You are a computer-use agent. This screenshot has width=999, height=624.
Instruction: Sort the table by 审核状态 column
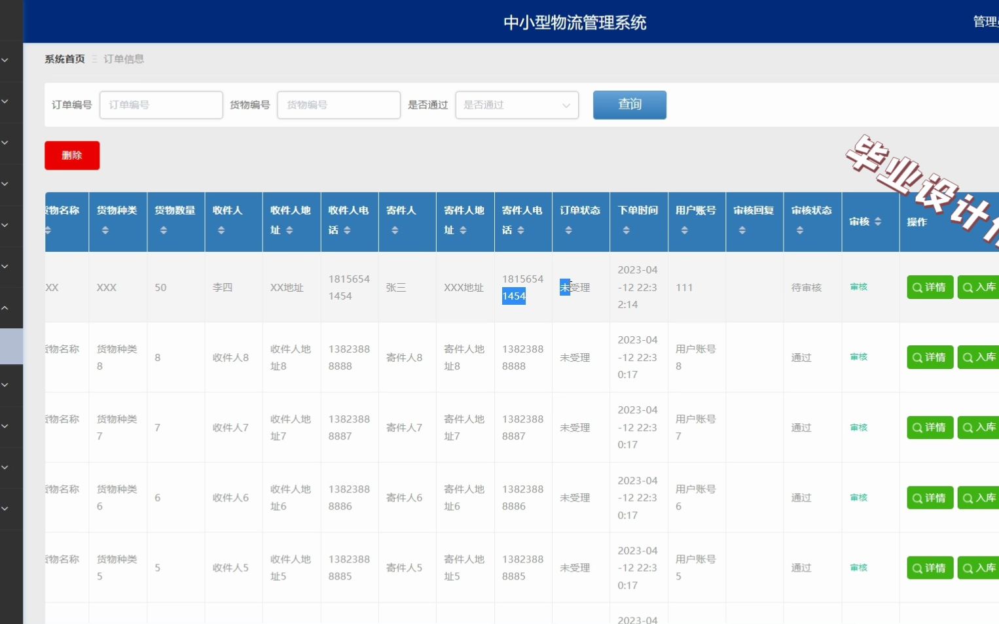800,230
